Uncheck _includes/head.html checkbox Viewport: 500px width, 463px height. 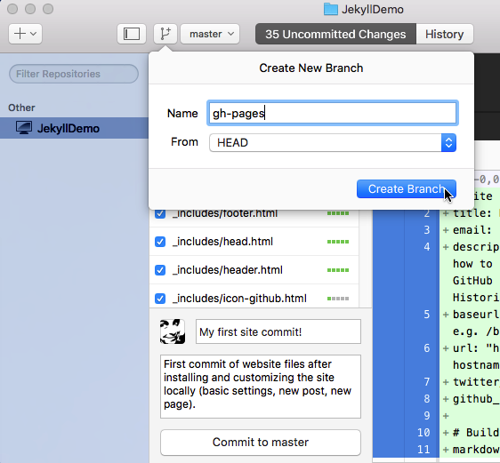click(160, 242)
